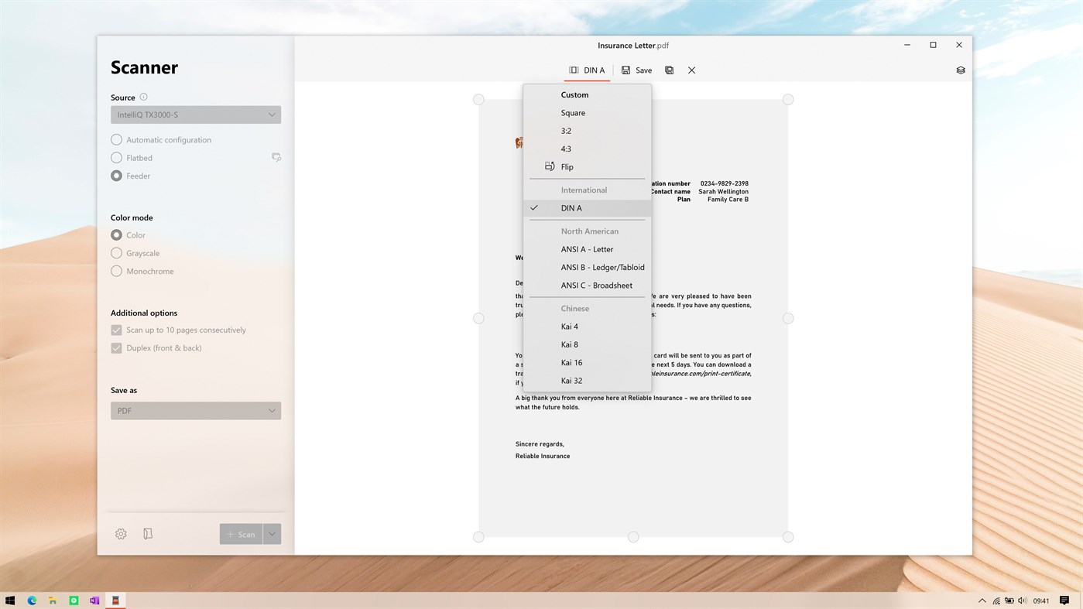Open OneNote from the taskbar
Screen dimensions: 1083x609
(x=94, y=600)
